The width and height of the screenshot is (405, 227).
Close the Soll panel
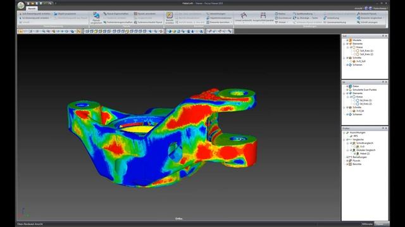[386, 36]
